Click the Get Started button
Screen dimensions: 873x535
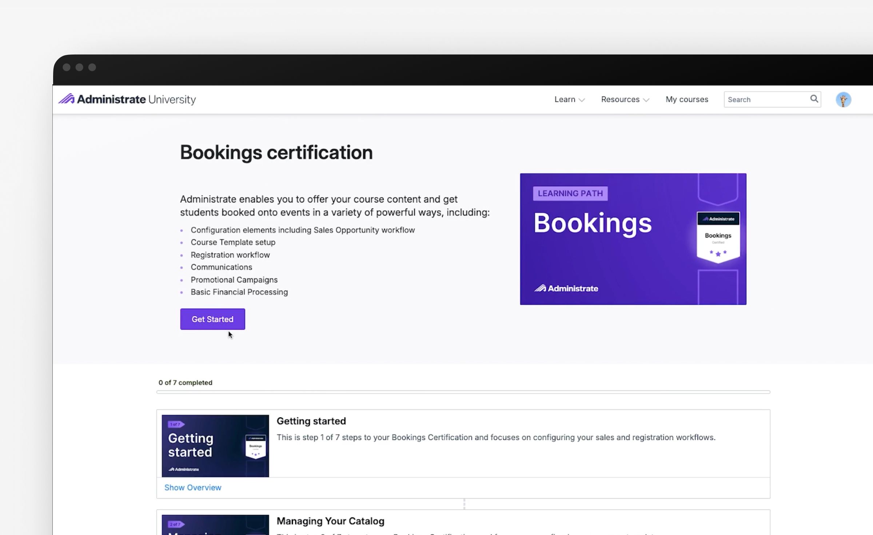pyautogui.click(x=212, y=319)
